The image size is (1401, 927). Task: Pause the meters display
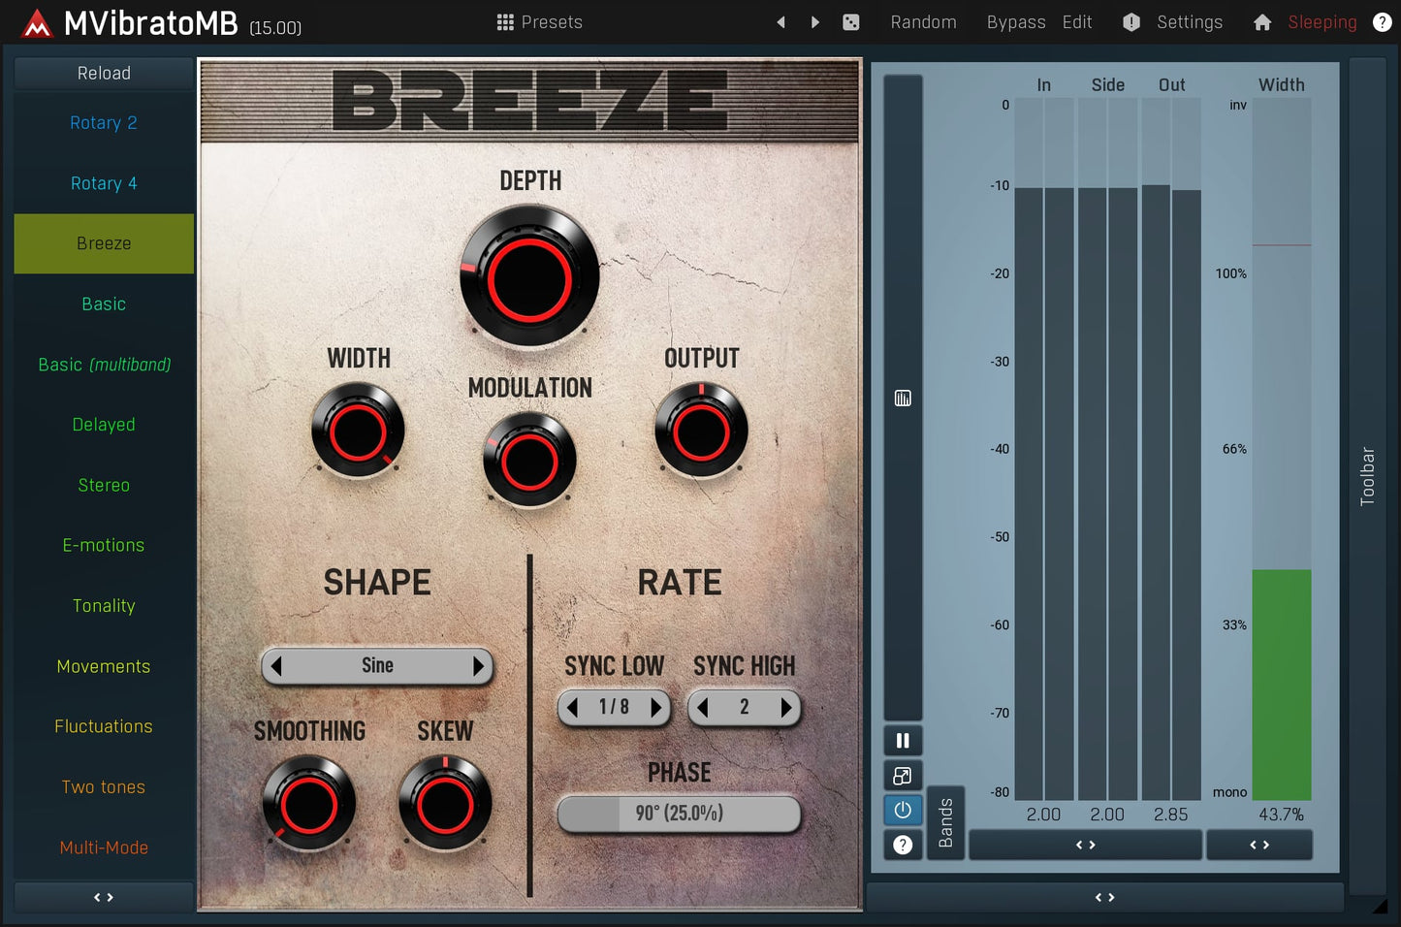pyautogui.click(x=903, y=741)
